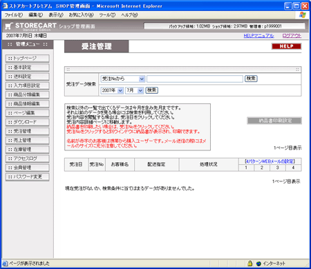Viewport: 311px width, 269px height.
Task: Expand the 2007年 year dropdown
Action: click(x=112, y=90)
